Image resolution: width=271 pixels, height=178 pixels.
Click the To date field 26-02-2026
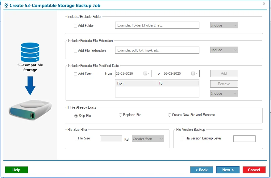click(181, 73)
